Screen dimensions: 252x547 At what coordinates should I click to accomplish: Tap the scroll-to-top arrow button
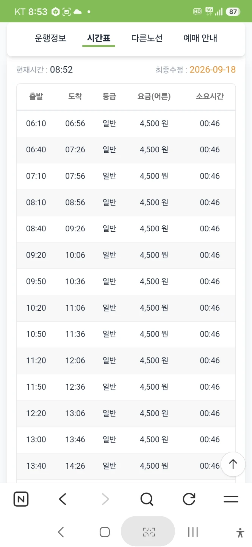click(x=233, y=464)
